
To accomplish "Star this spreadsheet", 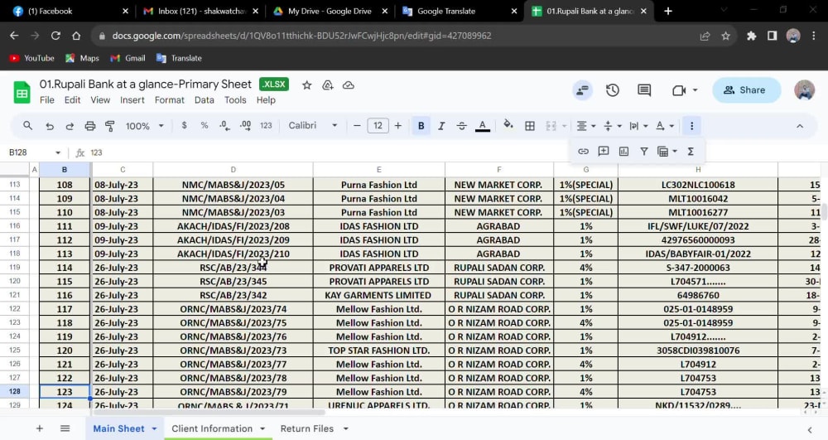I will click(307, 85).
